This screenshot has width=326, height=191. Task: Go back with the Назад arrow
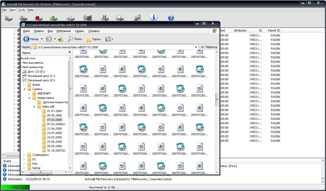[x=31, y=39]
